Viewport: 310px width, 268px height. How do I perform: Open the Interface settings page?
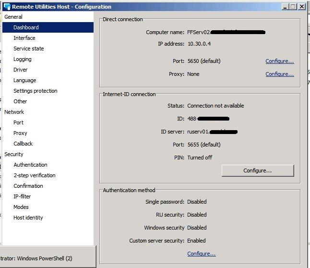[x=24, y=38]
